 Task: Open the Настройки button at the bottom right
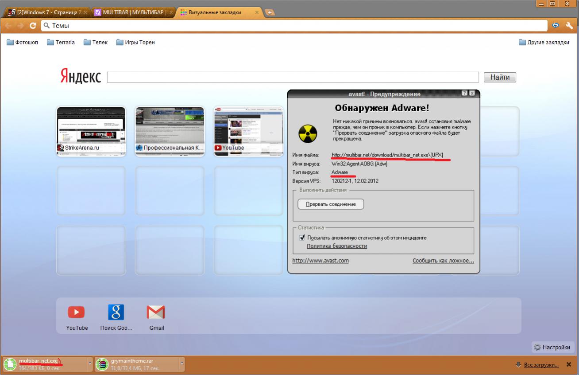[x=553, y=347]
